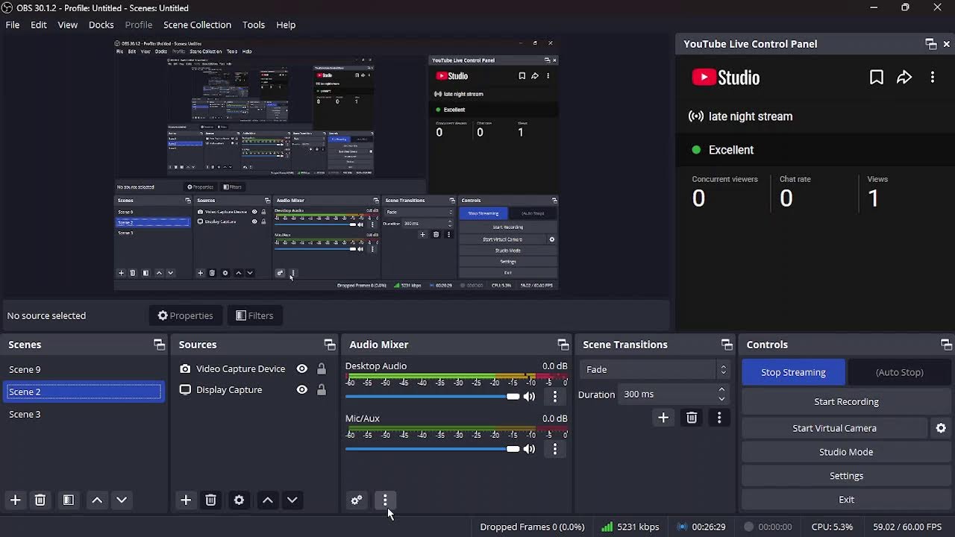This screenshot has width=955, height=537.
Task: Click Start Virtual Camera button
Action: click(x=835, y=428)
